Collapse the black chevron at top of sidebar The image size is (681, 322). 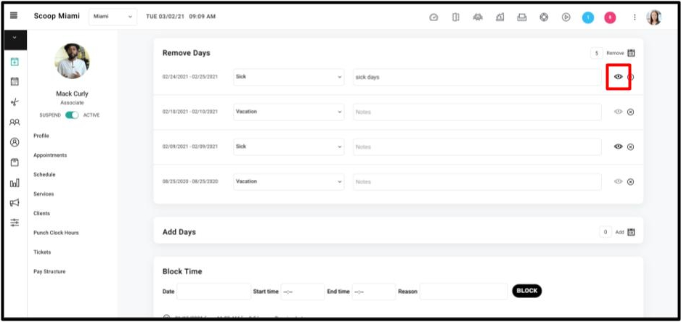(15, 40)
